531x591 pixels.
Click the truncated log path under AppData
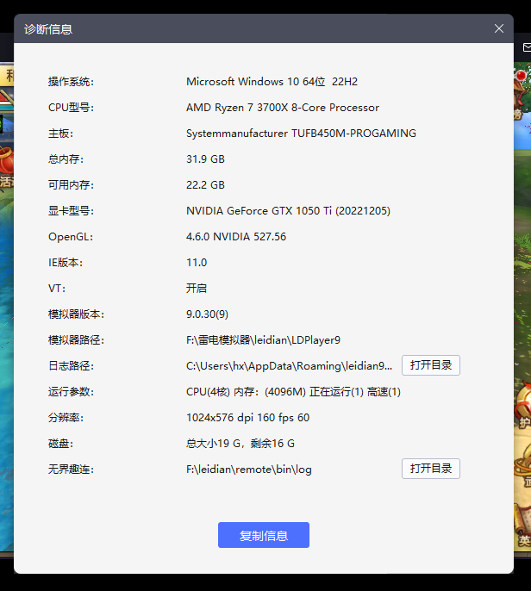click(289, 366)
